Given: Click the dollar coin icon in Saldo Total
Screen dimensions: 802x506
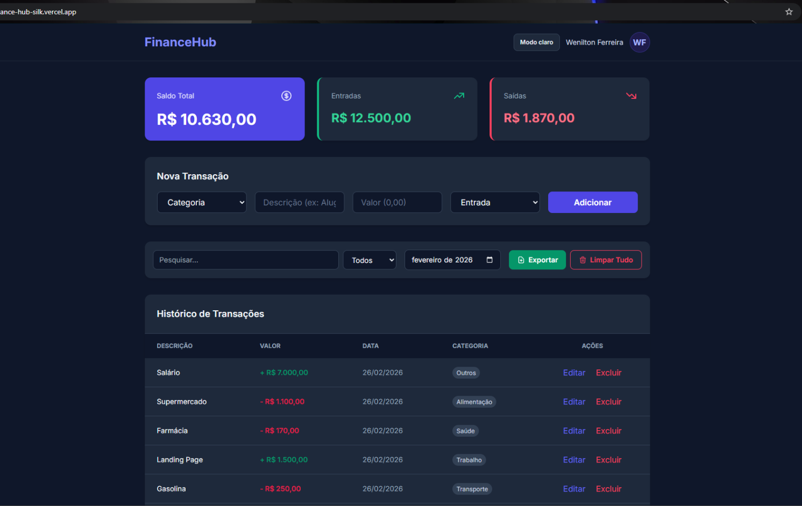Looking at the screenshot, I should 286,96.
